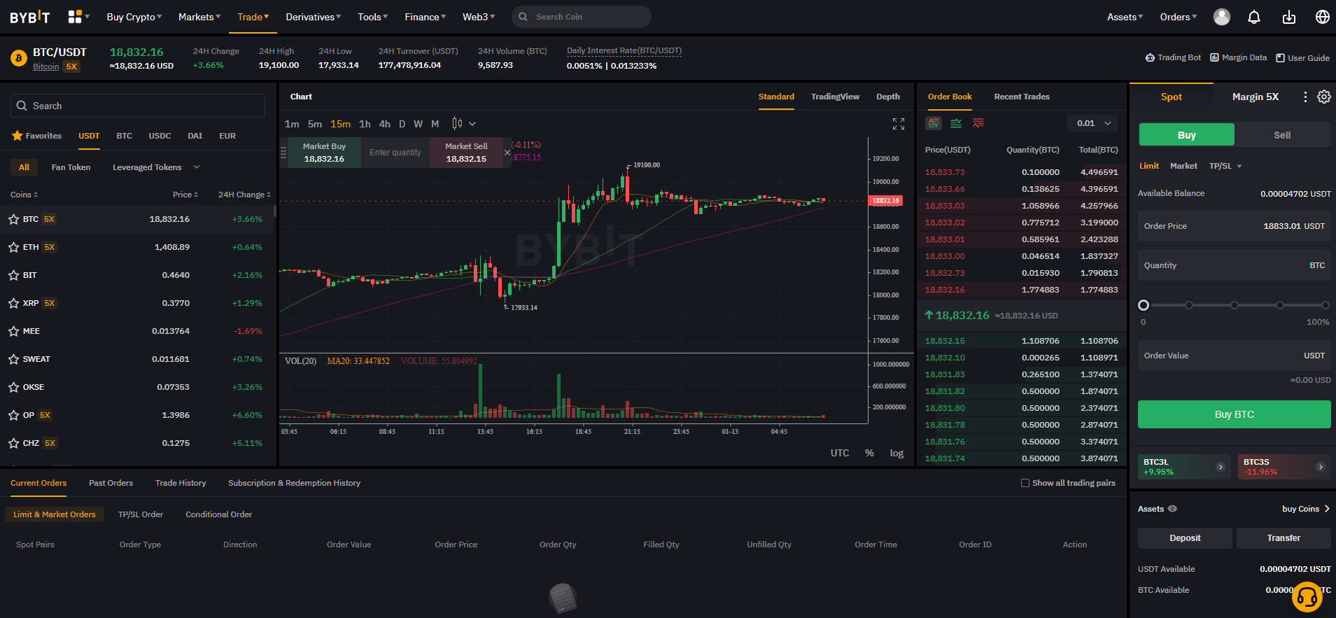This screenshot has width=1336, height=618.
Task: Click the user profile avatar
Action: click(1221, 17)
